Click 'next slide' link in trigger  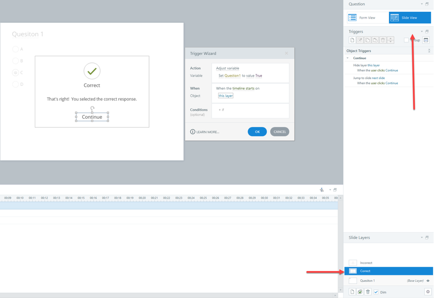[x=378, y=78]
